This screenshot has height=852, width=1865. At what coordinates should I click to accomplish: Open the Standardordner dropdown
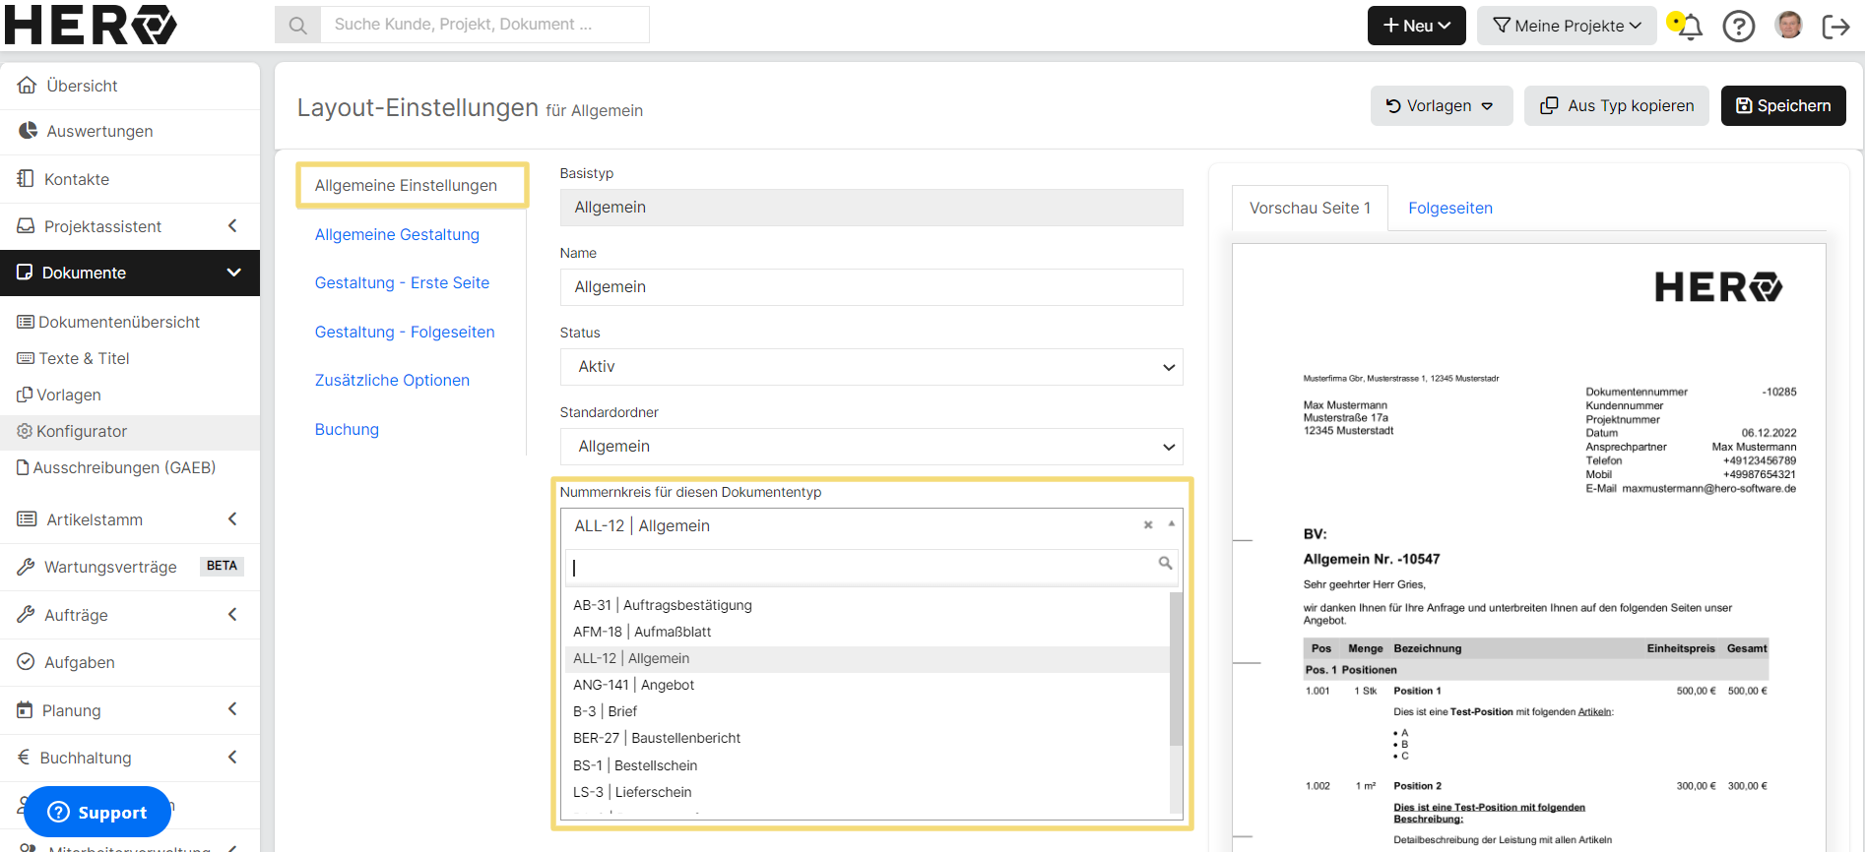(871, 447)
